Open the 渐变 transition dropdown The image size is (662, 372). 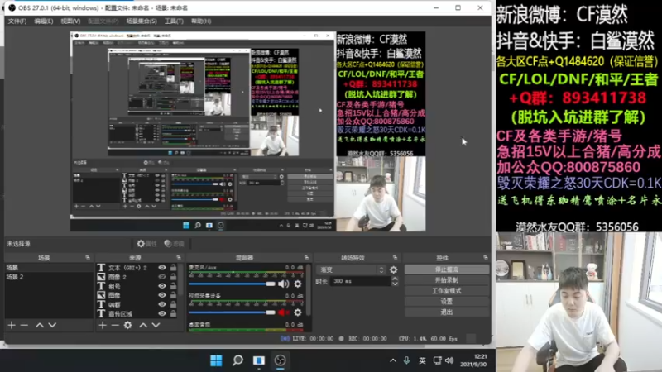[x=351, y=269]
